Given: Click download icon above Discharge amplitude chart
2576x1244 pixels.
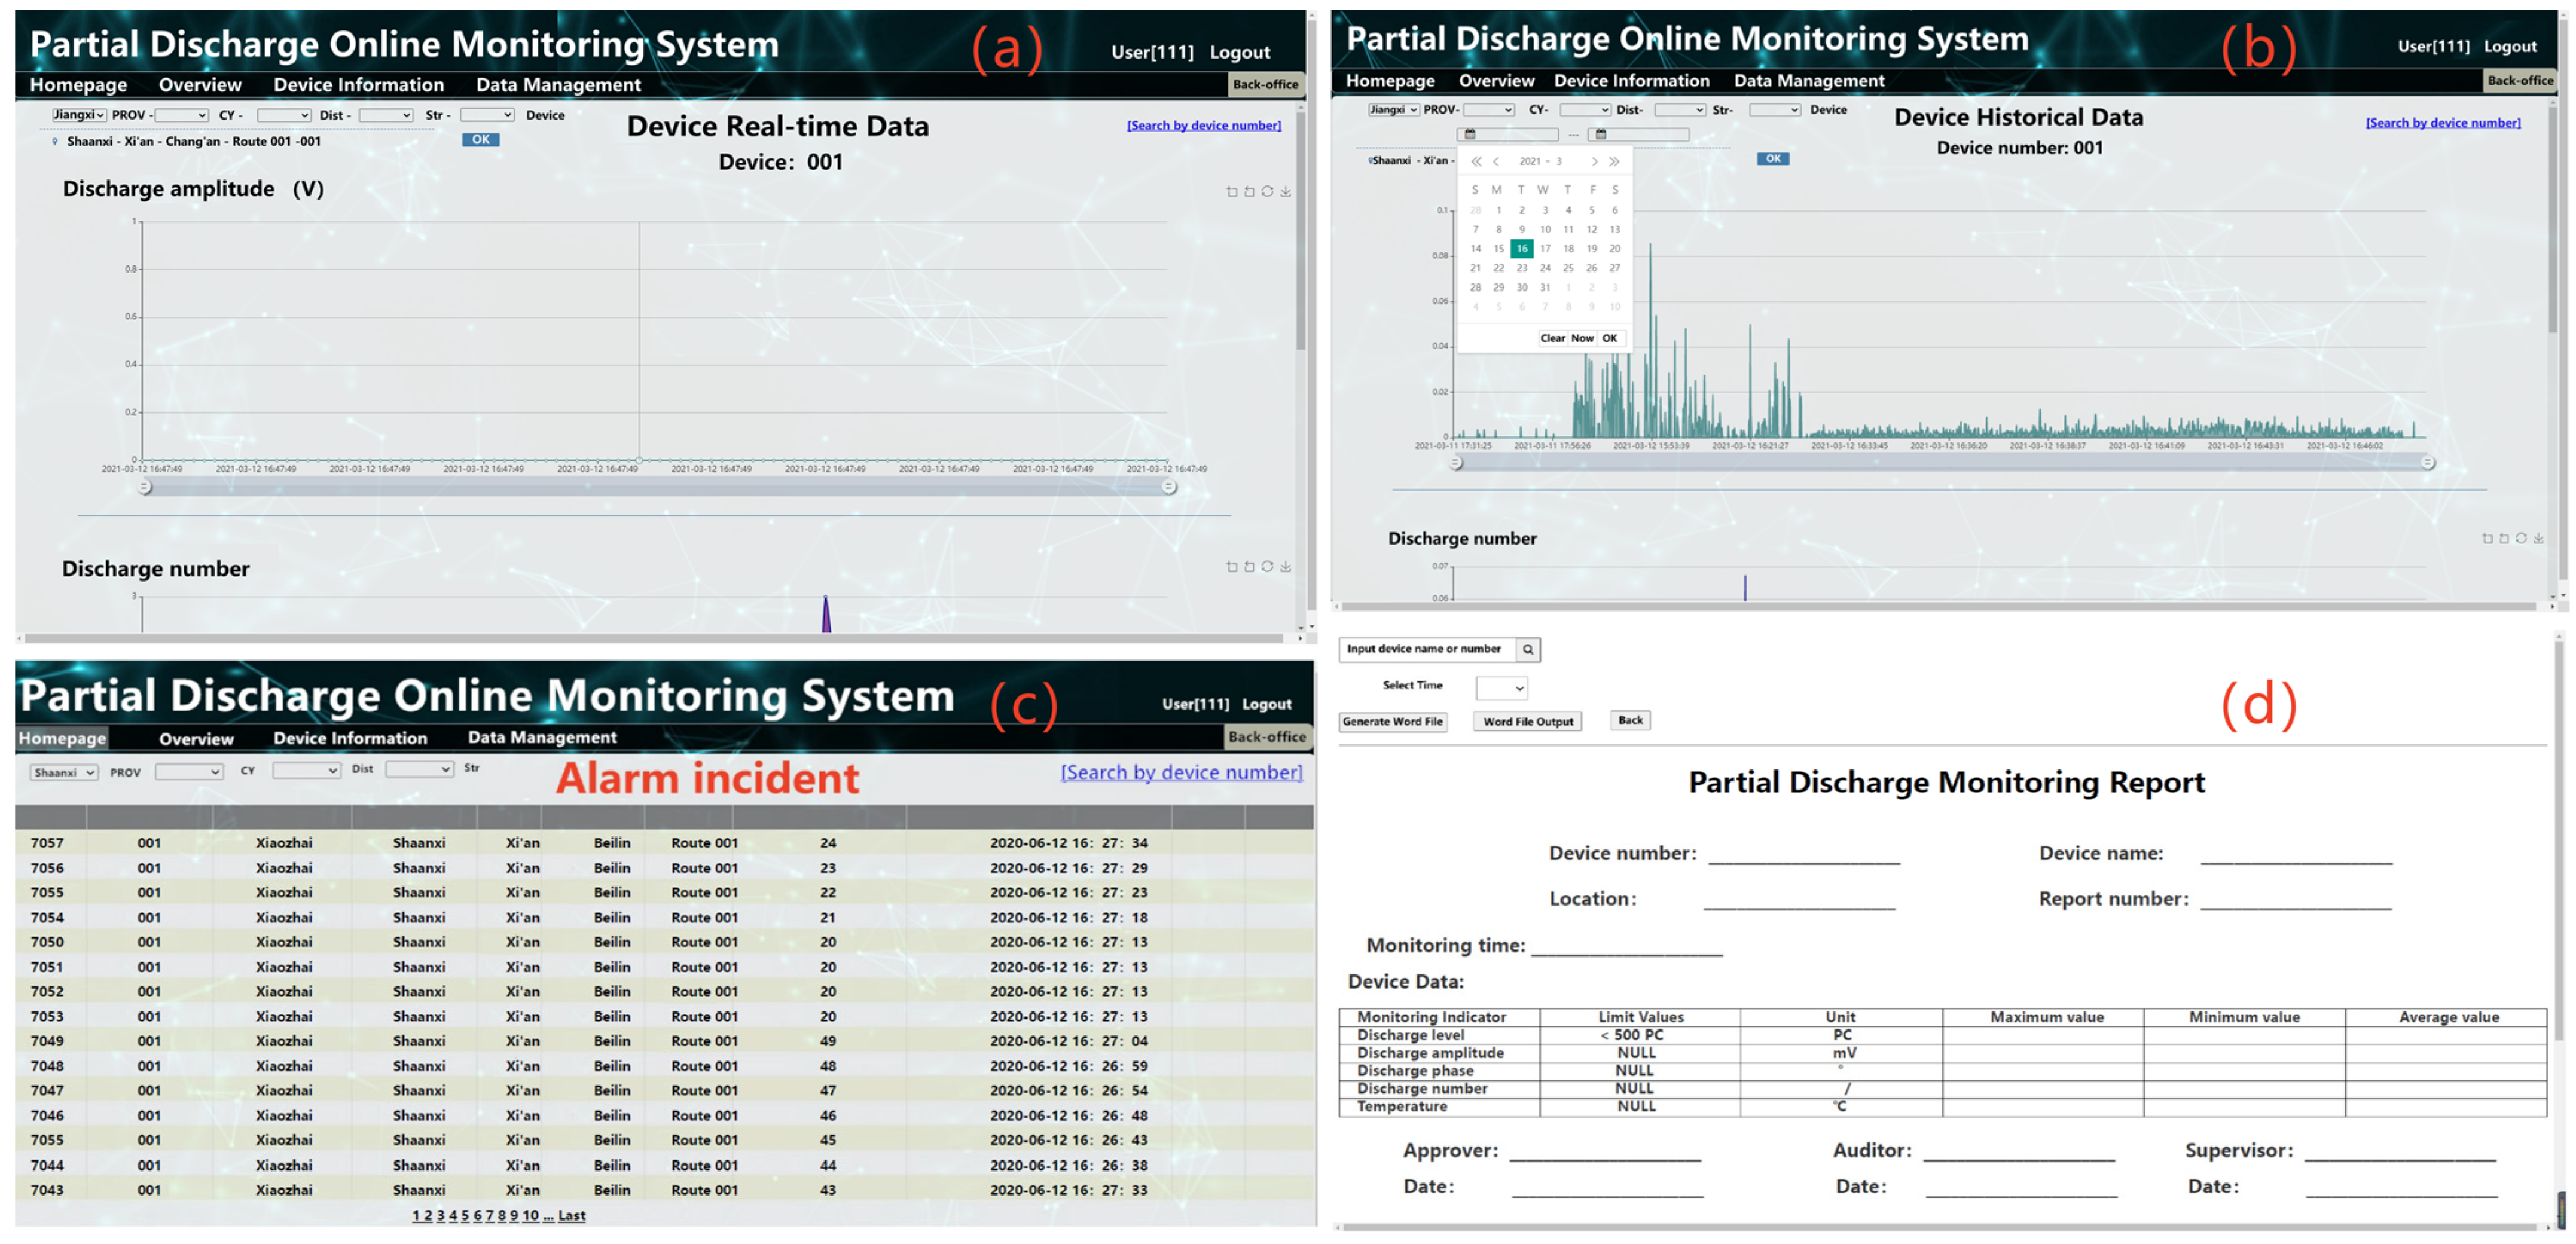Looking at the screenshot, I should [x=1285, y=192].
